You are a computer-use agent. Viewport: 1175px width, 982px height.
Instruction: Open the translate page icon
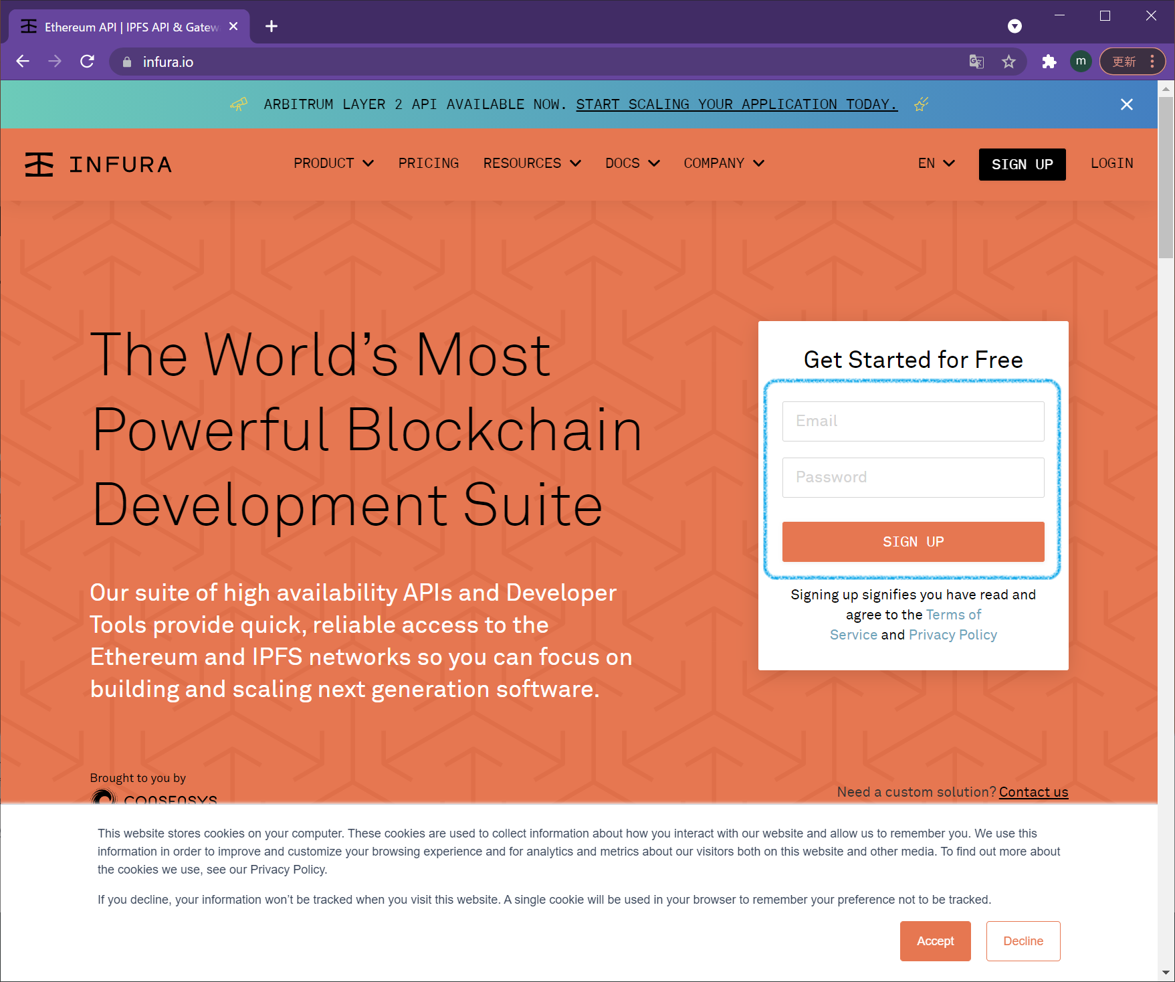[976, 62]
